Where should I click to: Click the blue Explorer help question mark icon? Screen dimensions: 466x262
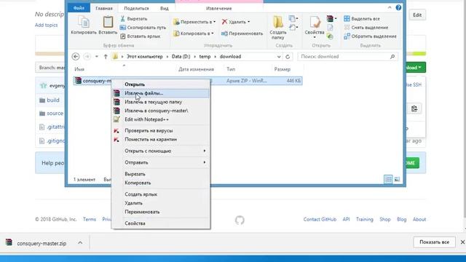pyautogui.click(x=398, y=8)
